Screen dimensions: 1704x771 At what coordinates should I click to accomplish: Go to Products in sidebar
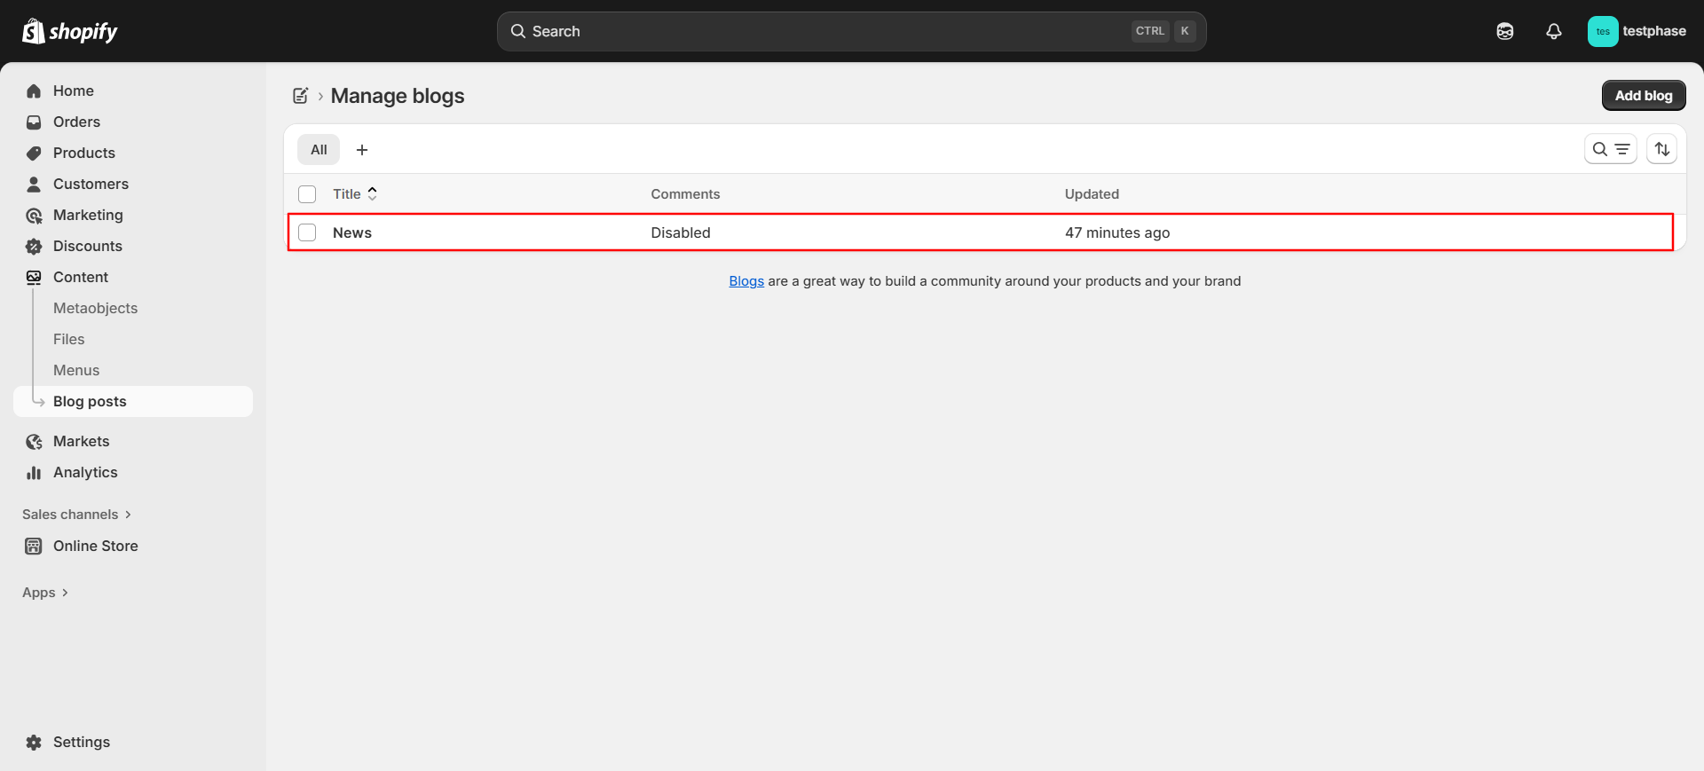(x=83, y=153)
